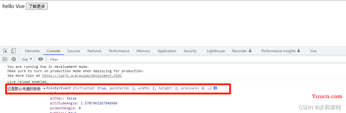346x113 pixels.
Task: Open the Application tab
Action: click(x=167, y=51)
